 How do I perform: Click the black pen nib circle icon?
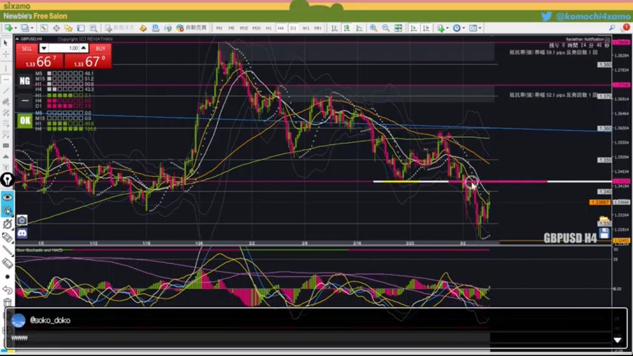point(6,180)
